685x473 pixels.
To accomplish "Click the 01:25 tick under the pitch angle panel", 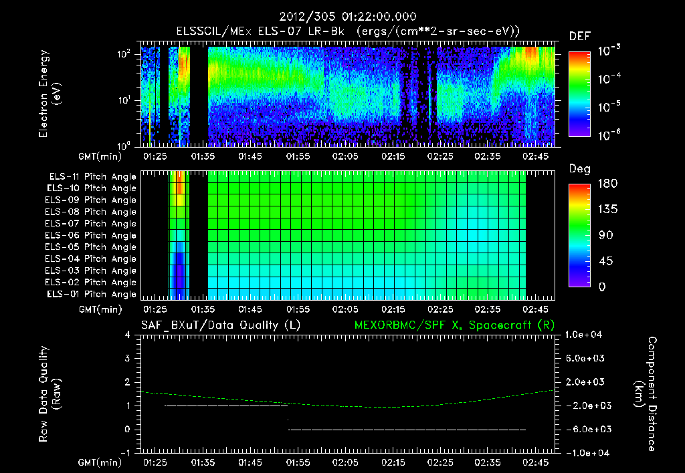I will (x=155, y=310).
